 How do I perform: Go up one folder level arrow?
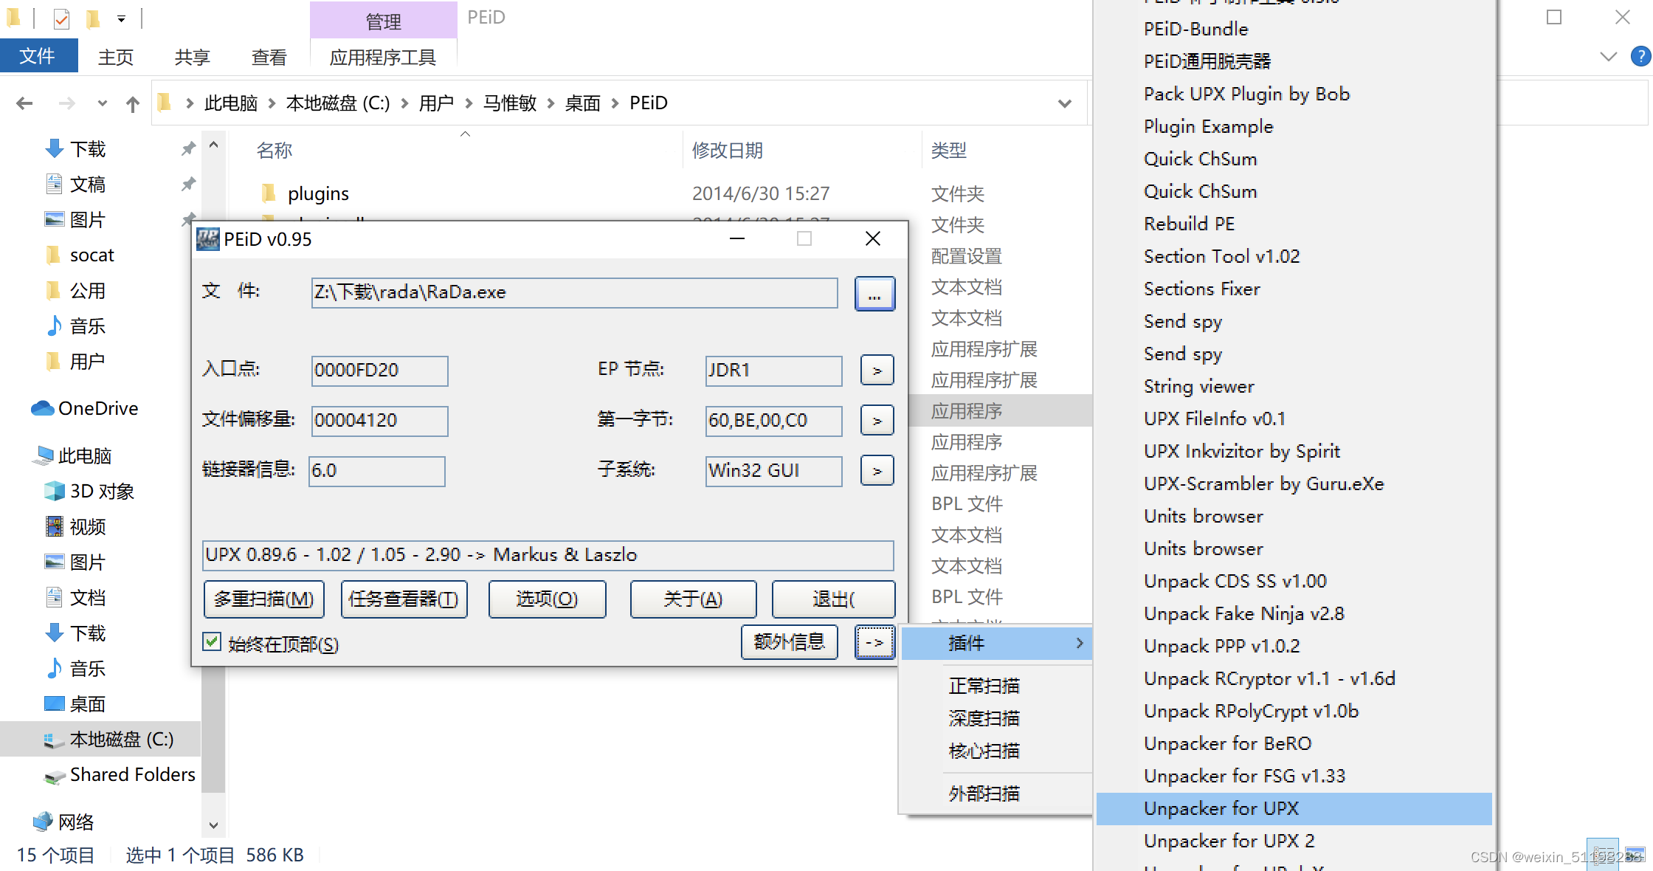pyautogui.click(x=133, y=103)
